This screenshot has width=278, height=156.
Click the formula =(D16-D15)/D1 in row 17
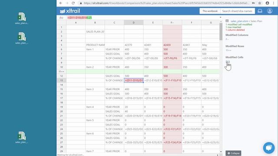pos(134,98)
